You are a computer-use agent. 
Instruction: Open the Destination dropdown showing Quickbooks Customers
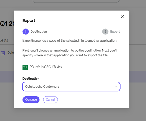pyautogui.click(x=71, y=87)
